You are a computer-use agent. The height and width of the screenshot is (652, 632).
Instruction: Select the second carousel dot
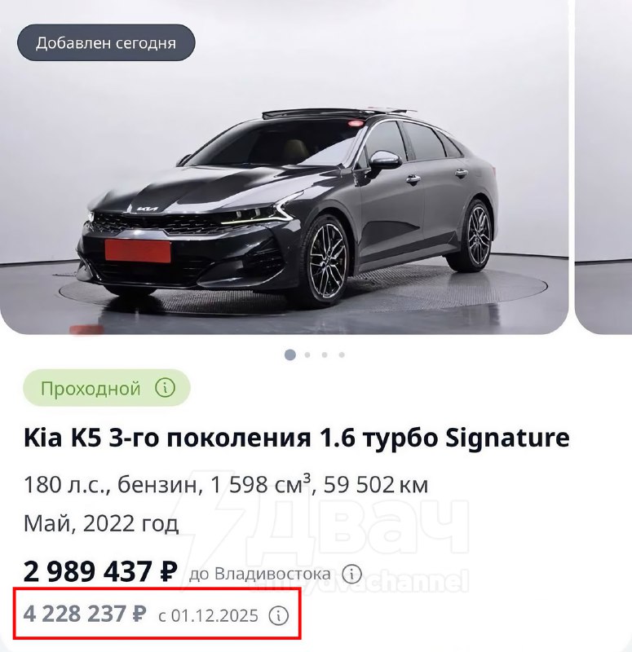click(x=307, y=354)
